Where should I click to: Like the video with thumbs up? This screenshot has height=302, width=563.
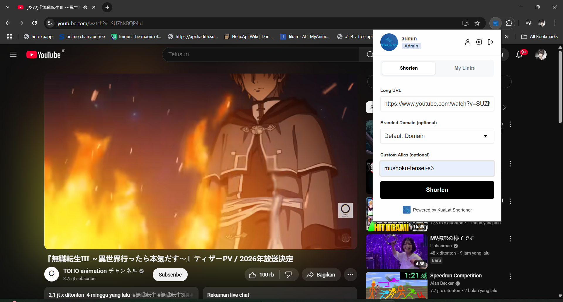(262, 275)
